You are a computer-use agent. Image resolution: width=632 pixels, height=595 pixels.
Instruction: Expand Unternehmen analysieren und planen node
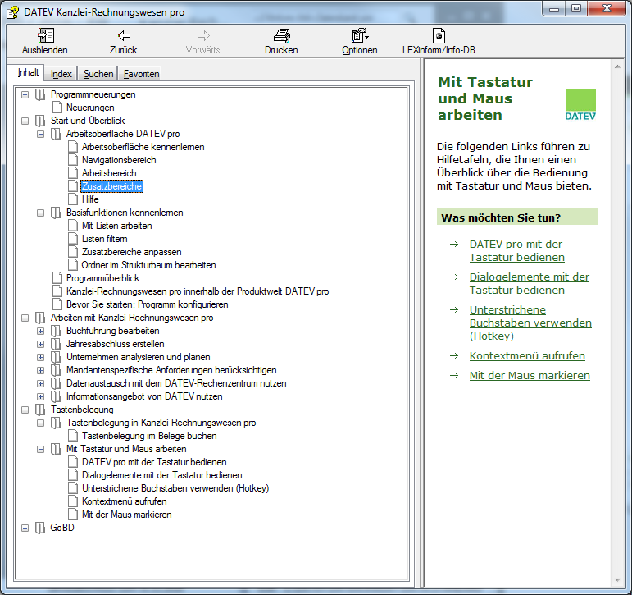pyautogui.click(x=41, y=357)
